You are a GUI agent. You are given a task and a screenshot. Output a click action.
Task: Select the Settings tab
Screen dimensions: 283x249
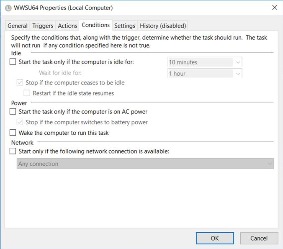click(x=125, y=26)
